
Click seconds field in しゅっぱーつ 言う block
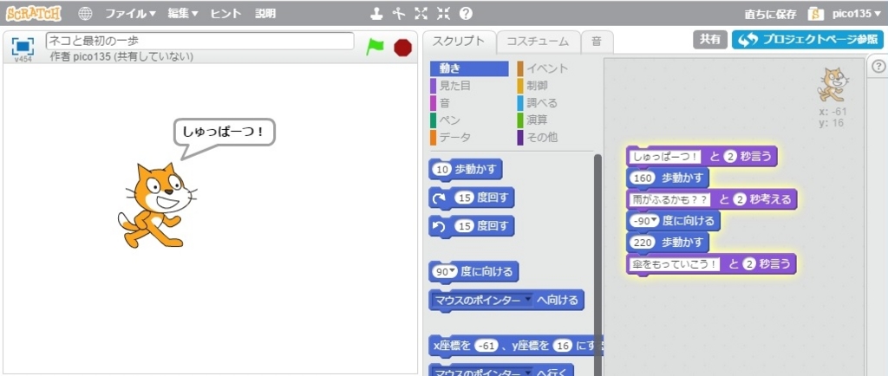click(730, 157)
